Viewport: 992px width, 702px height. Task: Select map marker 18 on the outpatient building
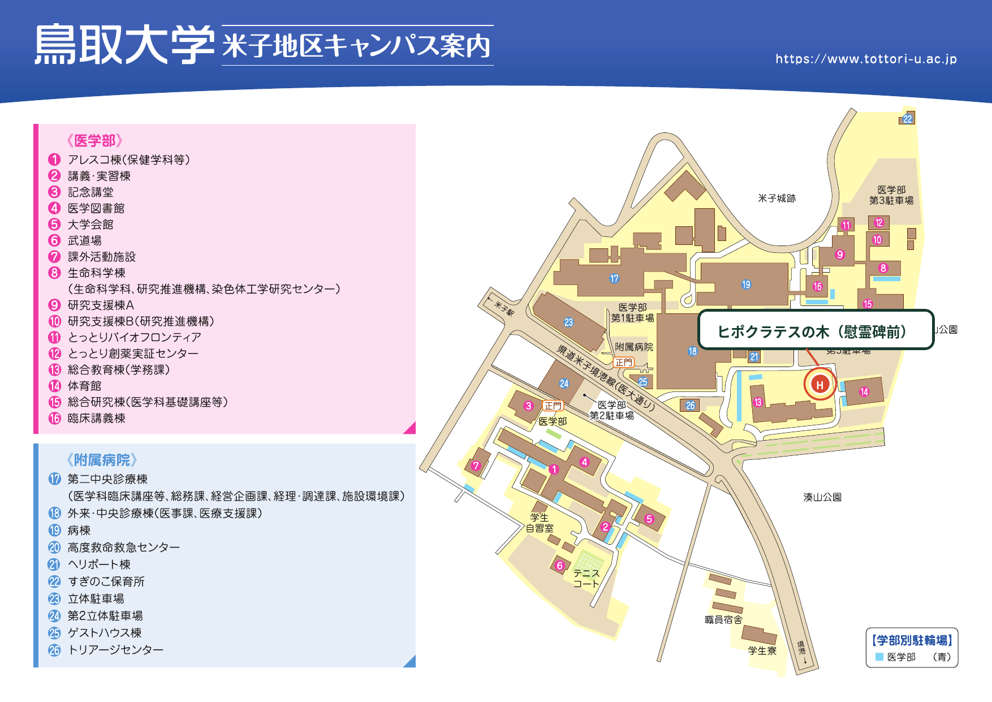[x=692, y=351]
